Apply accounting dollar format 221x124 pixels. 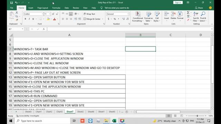[108, 19]
